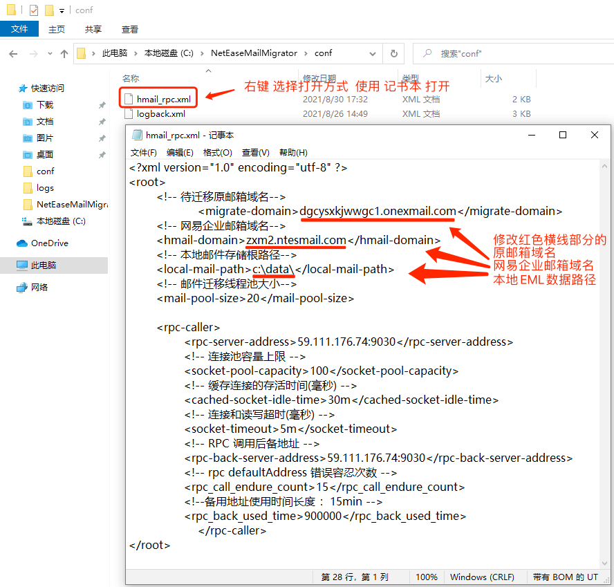Refresh the conf folder view

[x=394, y=53]
